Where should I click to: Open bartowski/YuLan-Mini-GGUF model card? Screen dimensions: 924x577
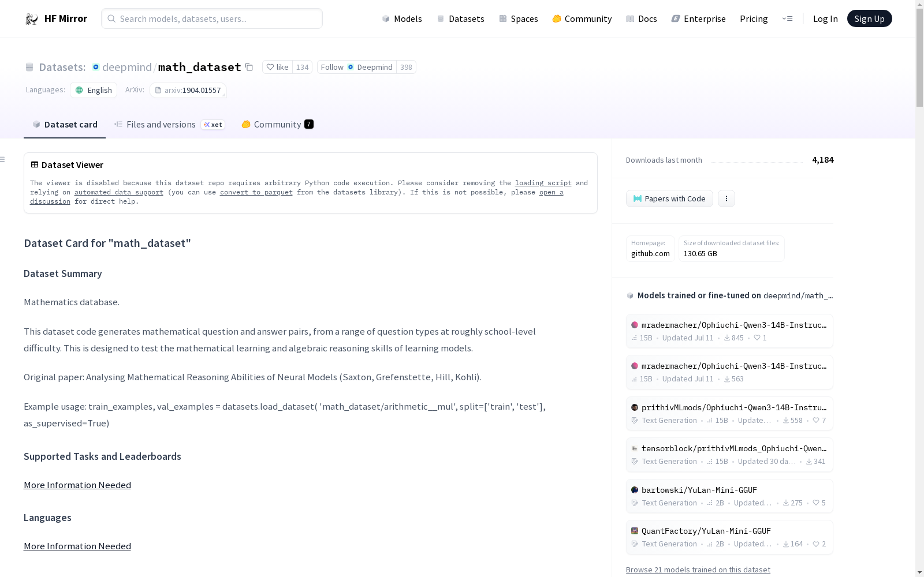729,496
